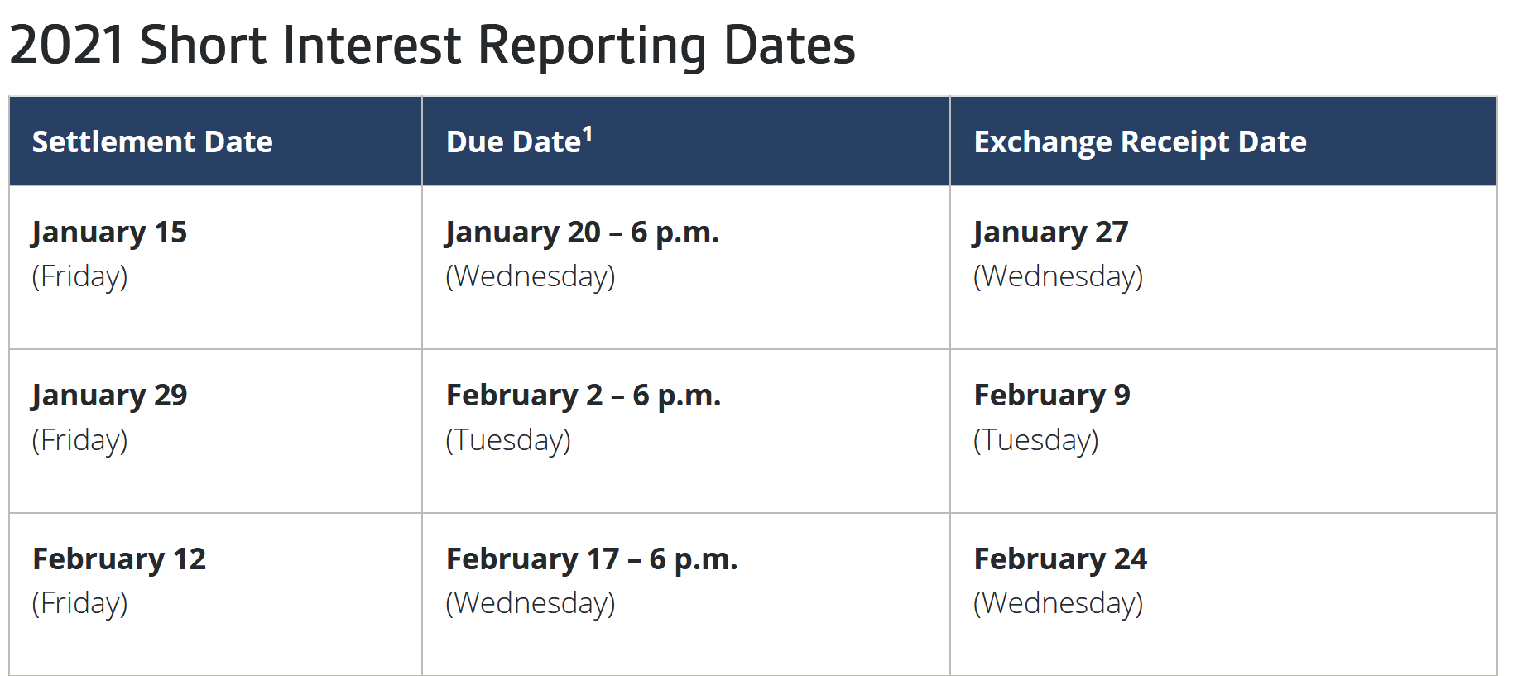1513x676 pixels.
Task: Select the January 15 settlement date
Action: (109, 233)
